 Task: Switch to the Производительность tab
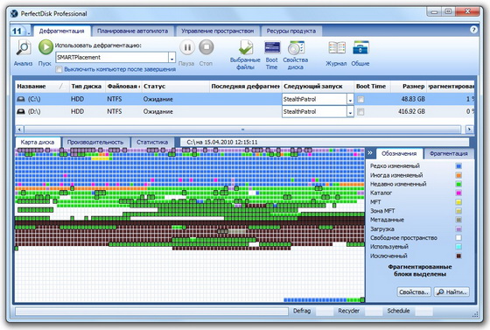coord(95,142)
